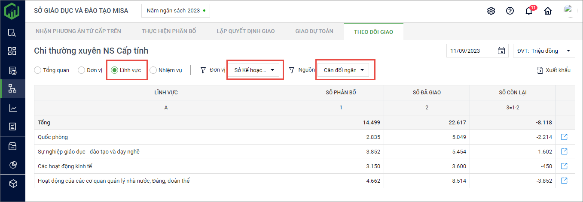Open the notifications bell
The width and height of the screenshot is (583, 202).
point(529,11)
